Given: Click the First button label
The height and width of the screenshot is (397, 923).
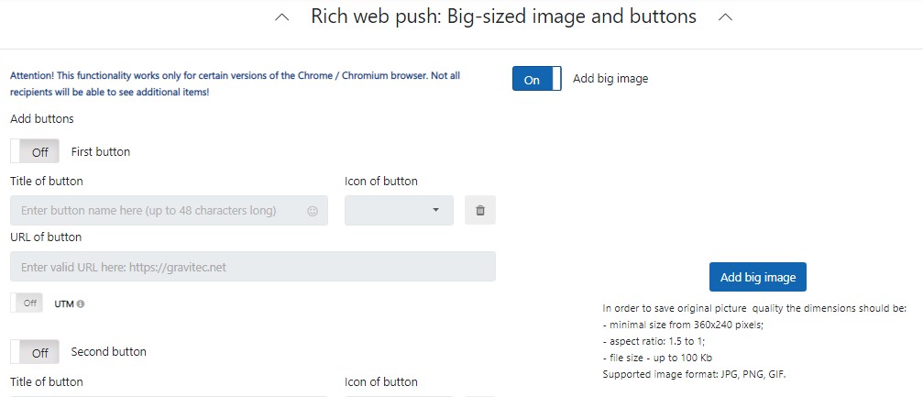Looking at the screenshot, I should coord(101,151).
